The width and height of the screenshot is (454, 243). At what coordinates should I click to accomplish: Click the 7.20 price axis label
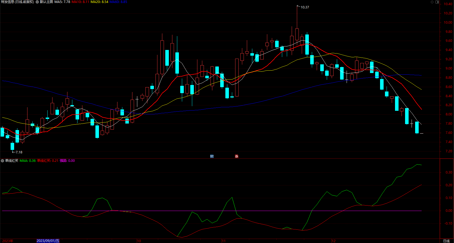[449, 151]
